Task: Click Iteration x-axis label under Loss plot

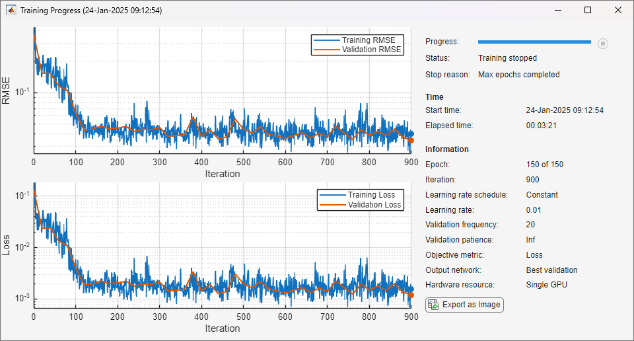Action: [222, 328]
